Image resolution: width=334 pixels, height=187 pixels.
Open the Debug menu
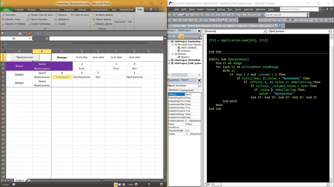(x=221, y=9)
